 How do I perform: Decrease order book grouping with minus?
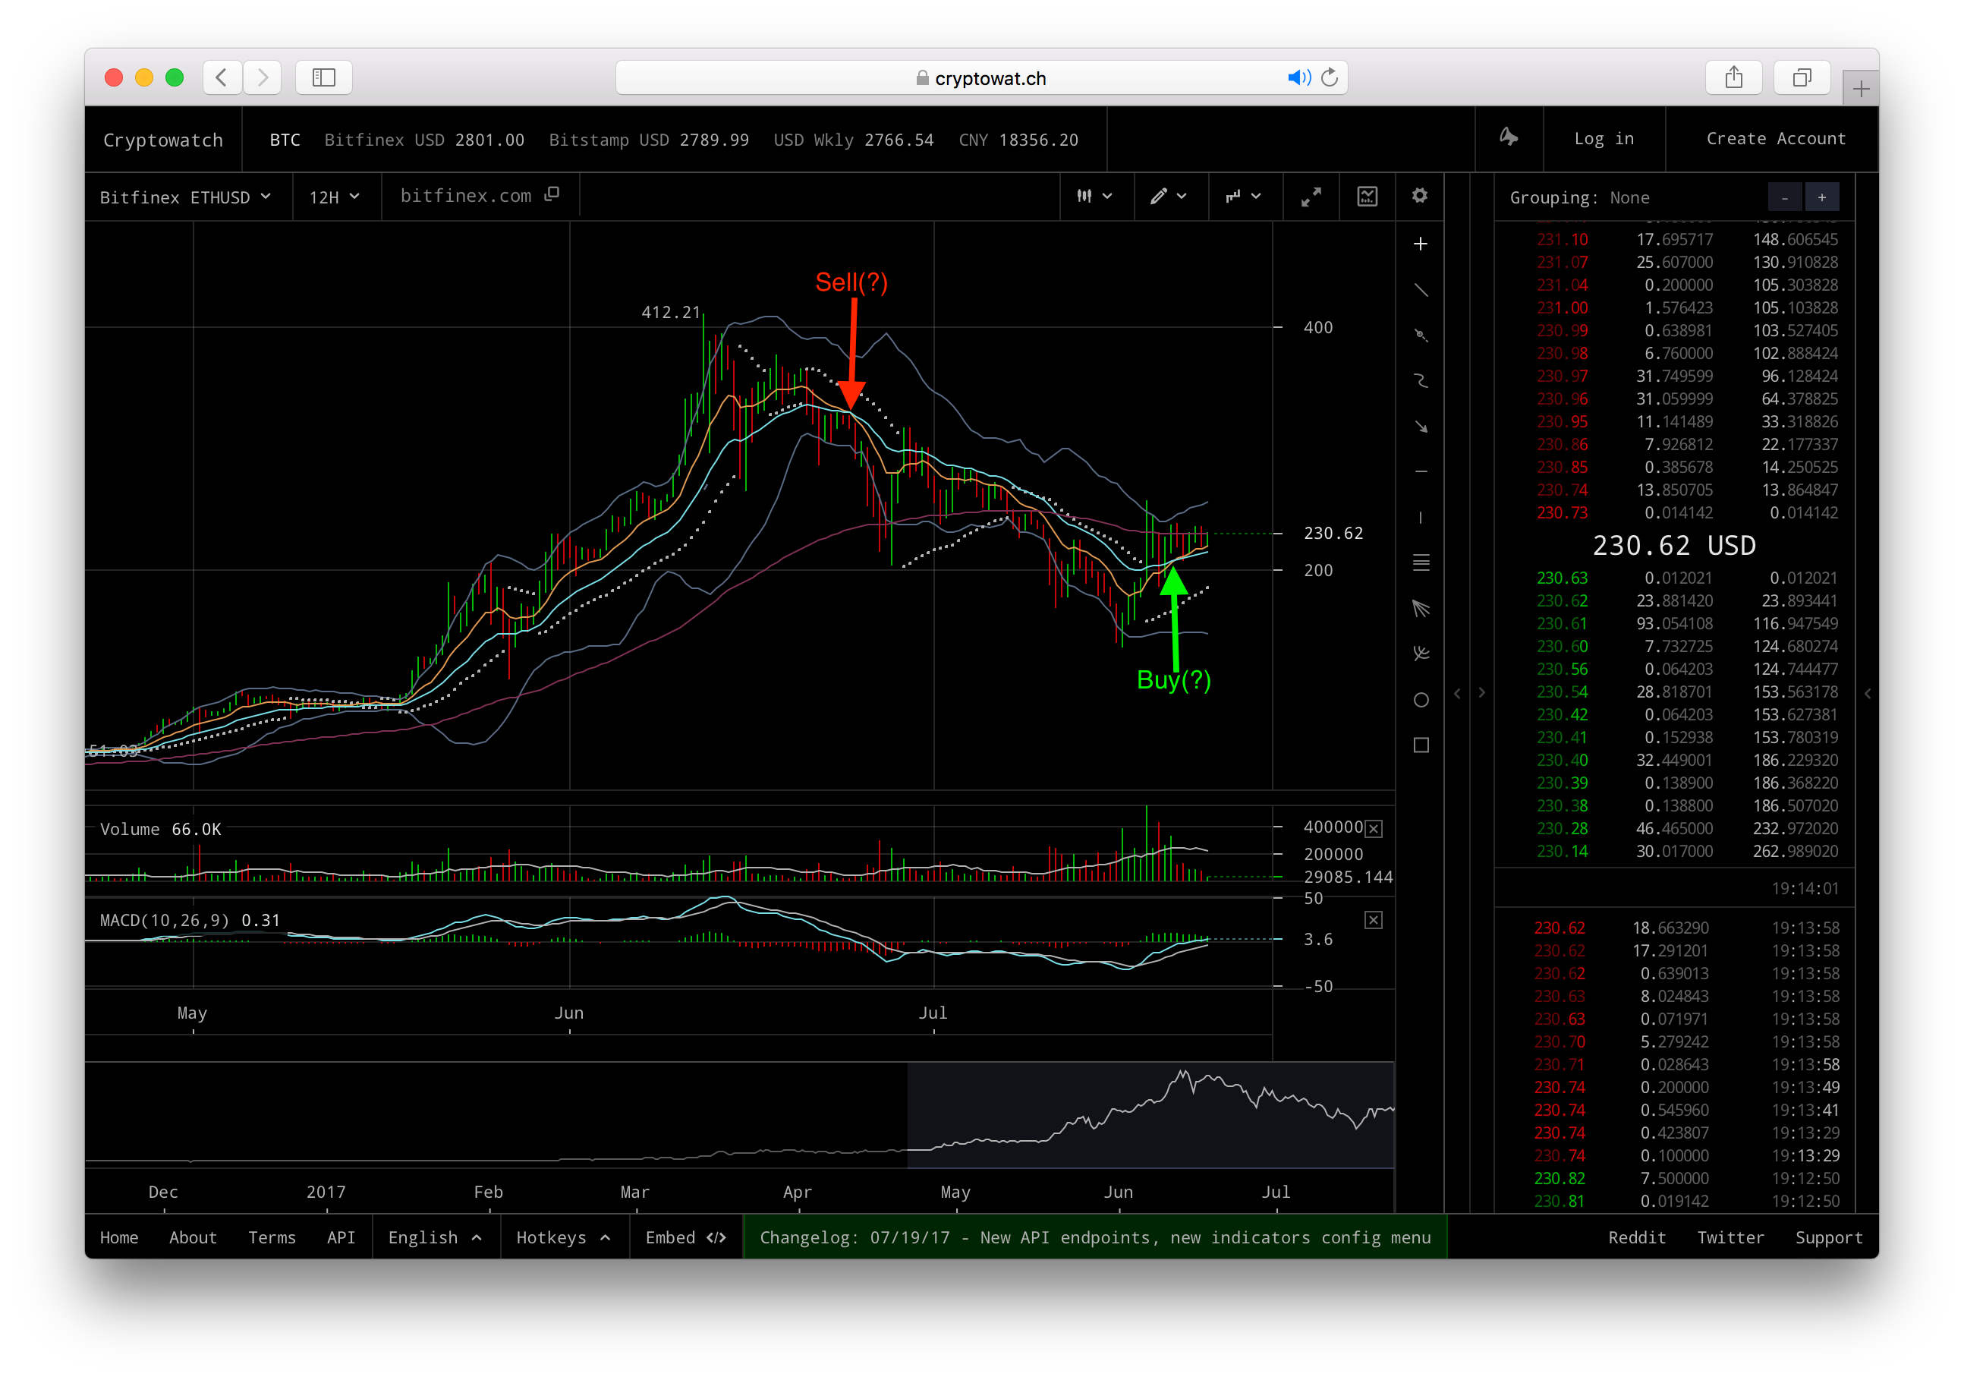point(1784,197)
